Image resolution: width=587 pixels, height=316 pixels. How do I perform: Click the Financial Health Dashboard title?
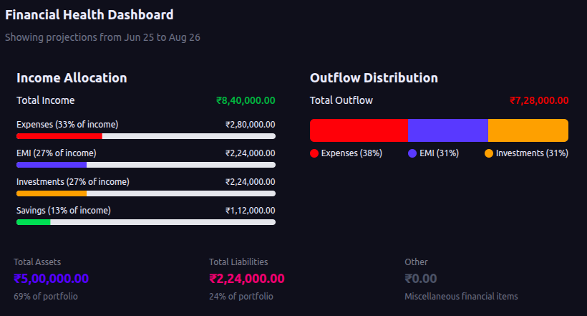coord(89,14)
